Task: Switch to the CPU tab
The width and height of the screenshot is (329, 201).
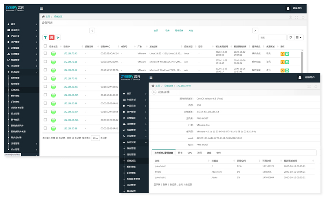Action: [190, 153]
